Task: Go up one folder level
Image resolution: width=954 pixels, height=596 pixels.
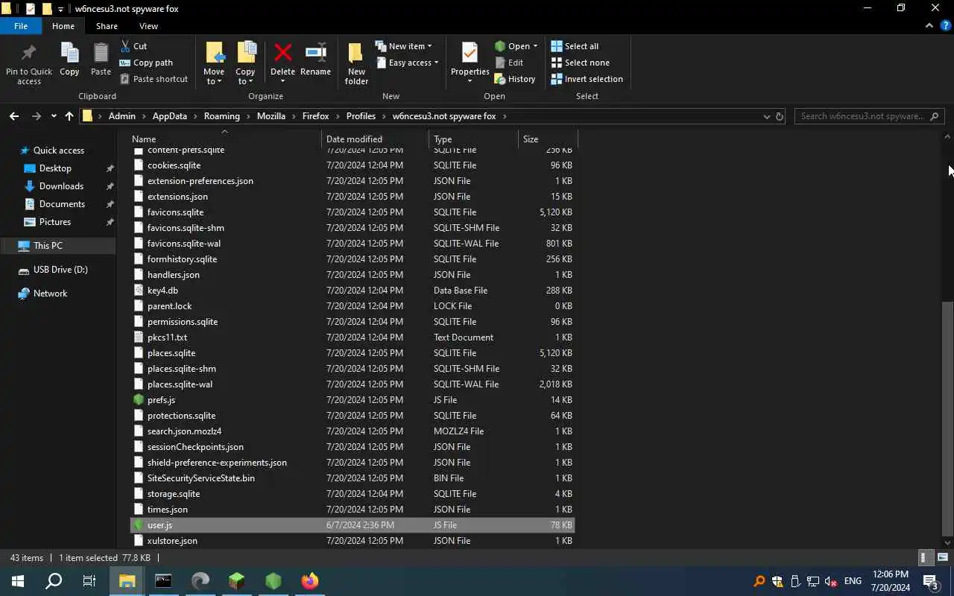Action: click(69, 116)
